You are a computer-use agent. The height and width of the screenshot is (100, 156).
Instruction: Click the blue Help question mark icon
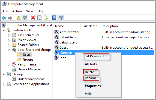(54, 18)
